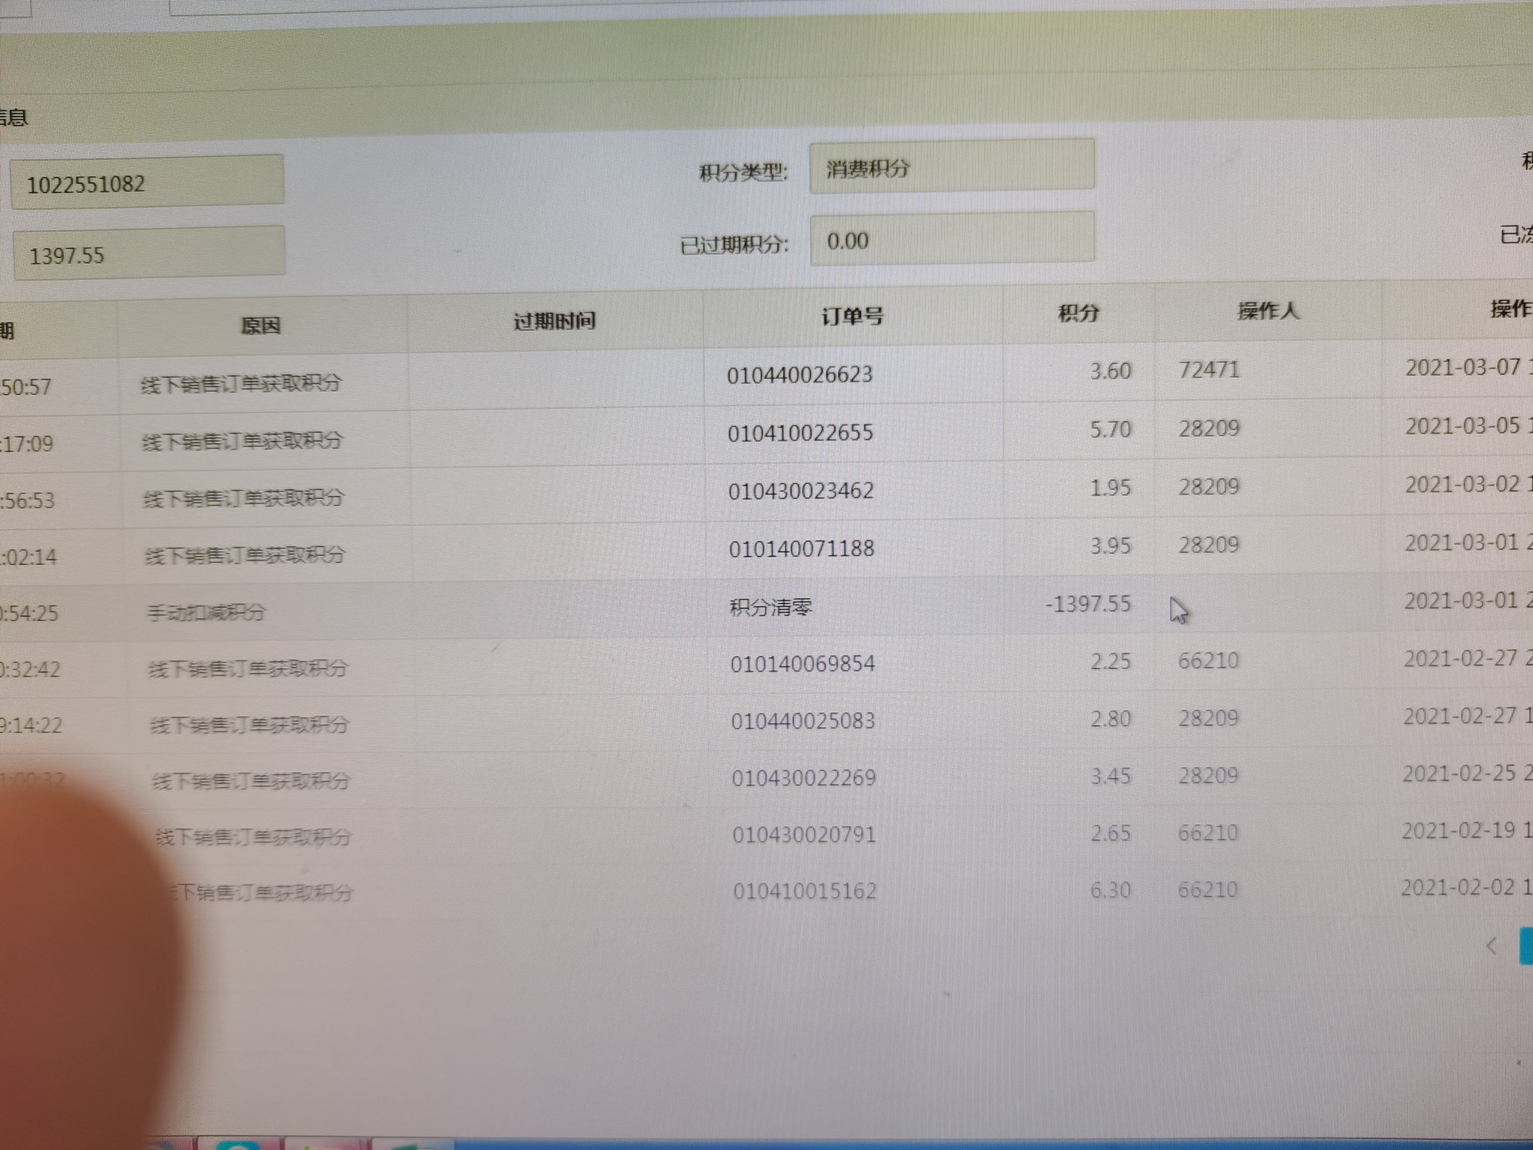The width and height of the screenshot is (1533, 1150).
Task: Select row with order 010140071188
Action: (x=802, y=549)
